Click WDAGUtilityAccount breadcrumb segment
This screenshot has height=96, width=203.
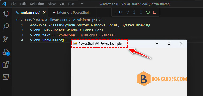click(x=52, y=20)
